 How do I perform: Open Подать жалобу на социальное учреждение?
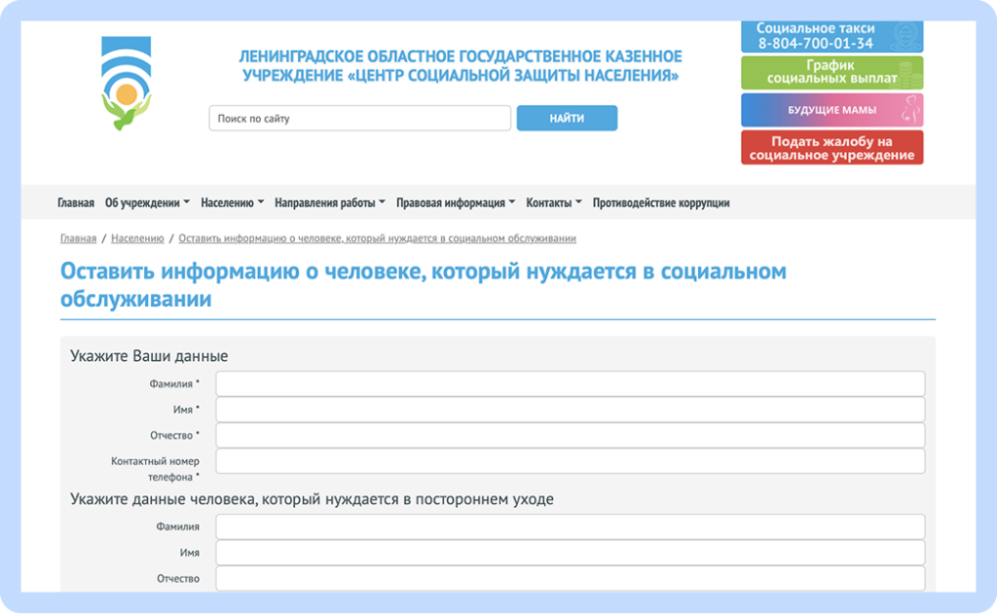tap(831, 148)
